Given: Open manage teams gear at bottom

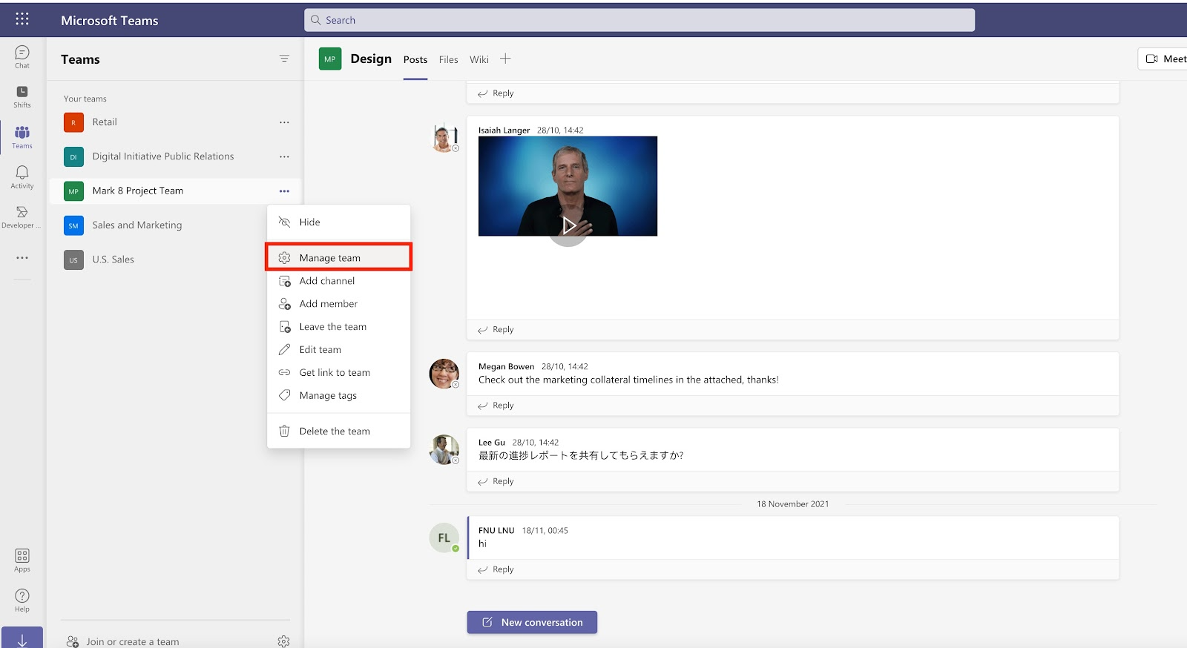Looking at the screenshot, I should click(x=283, y=641).
